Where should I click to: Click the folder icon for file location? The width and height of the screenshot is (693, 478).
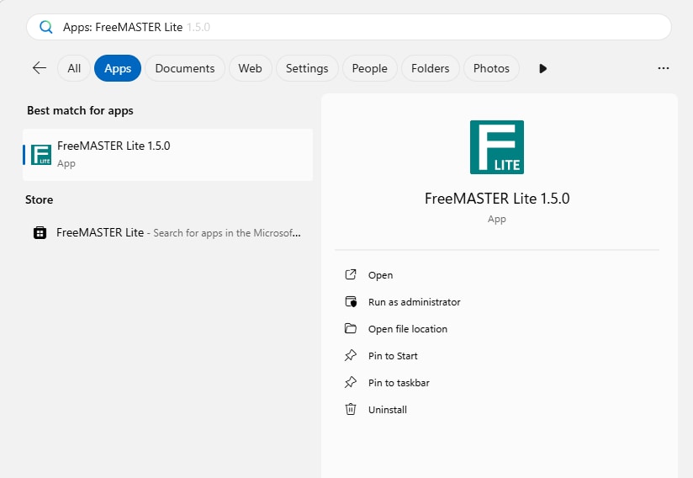point(351,328)
